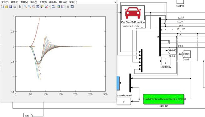Click the 'CarSim S-Function' block label

click(x=133, y=22)
